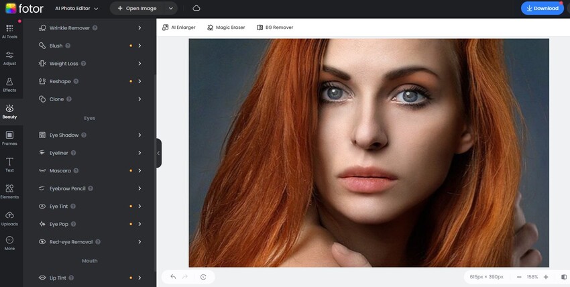Open the Frames sidebar panel
This screenshot has width=570, height=287.
[9, 138]
